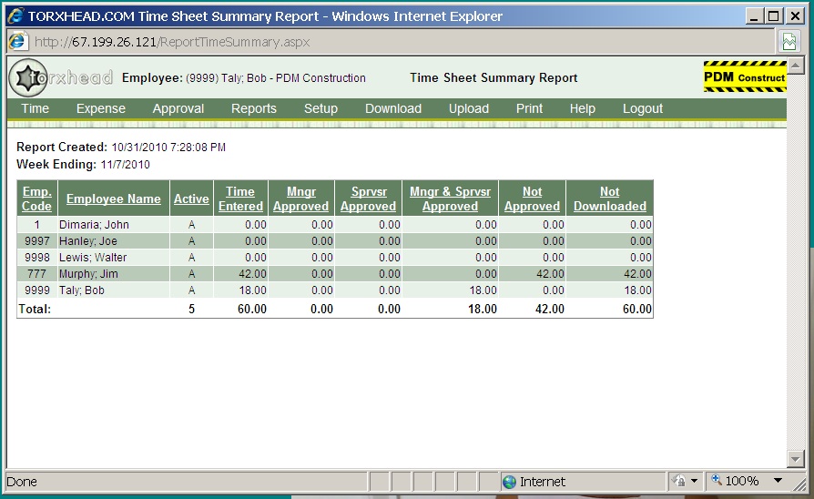Click the Internet zone globe icon

coord(510,481)
